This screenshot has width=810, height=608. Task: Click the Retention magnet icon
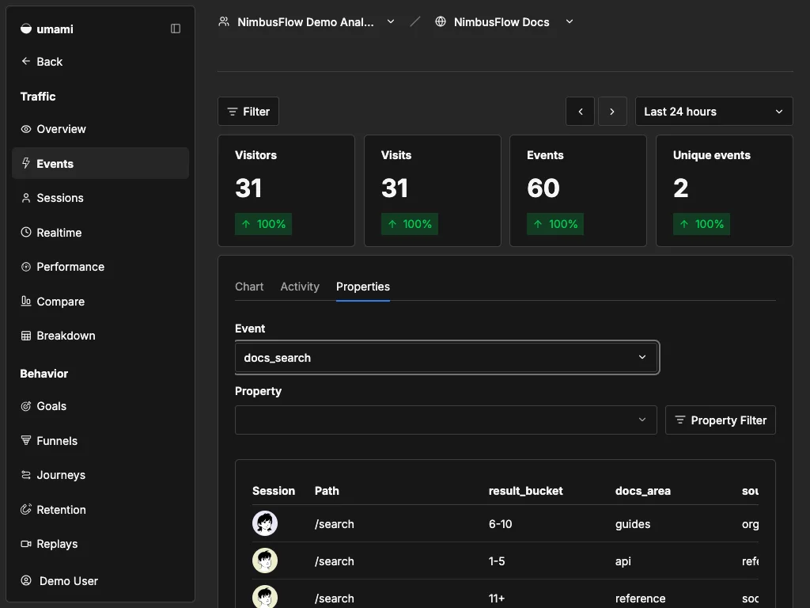pos(26,509)
